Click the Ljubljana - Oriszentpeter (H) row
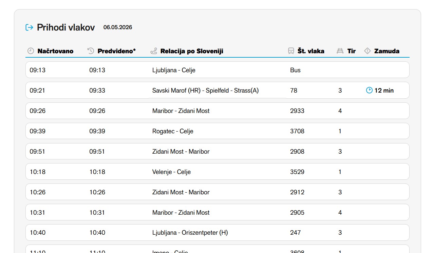The width and height of the screenshot is (434, 253). (217, 233)
